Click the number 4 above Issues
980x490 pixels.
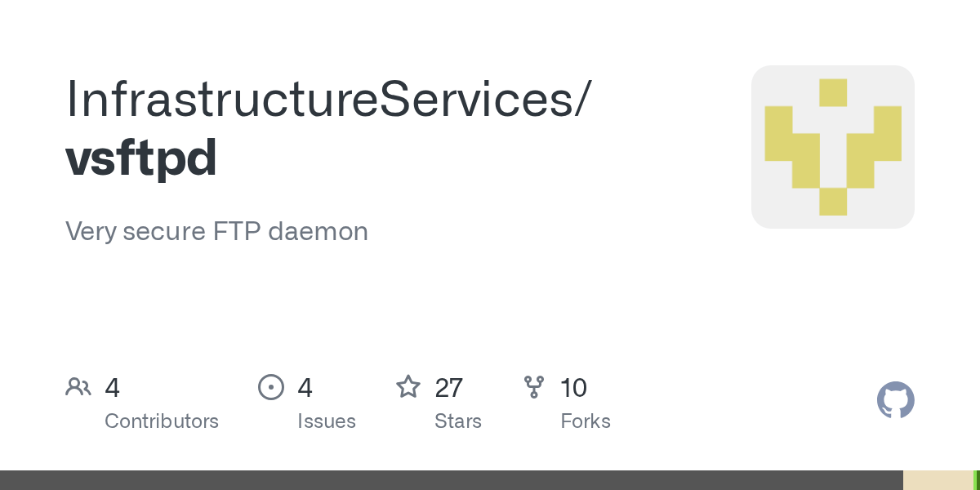point(305,388)
